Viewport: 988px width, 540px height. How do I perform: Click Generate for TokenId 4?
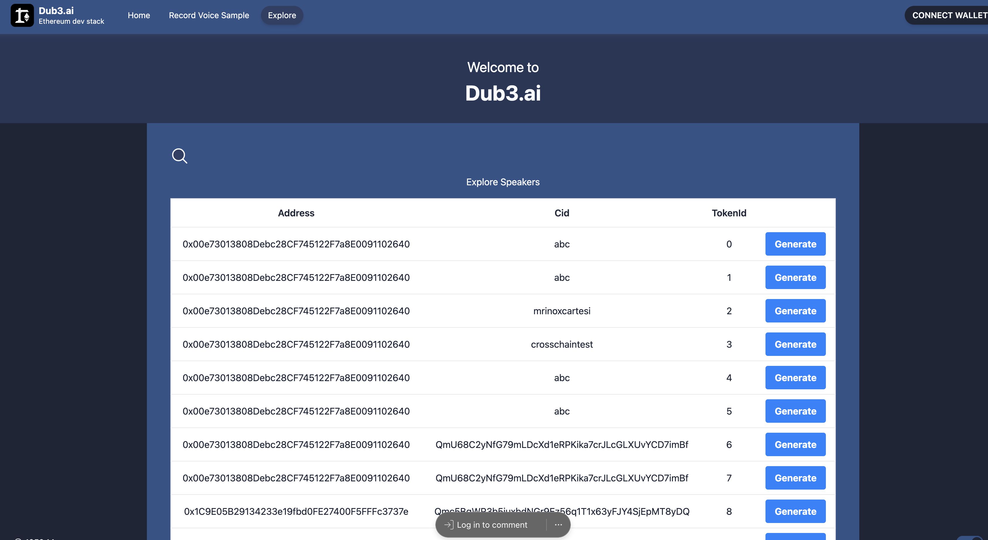[x=795, y=377]
